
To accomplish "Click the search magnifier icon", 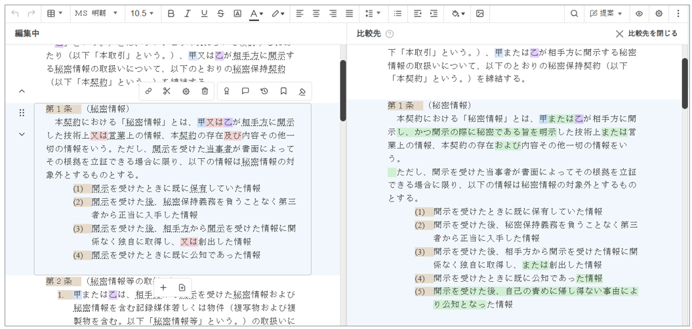I will [x=574, y=13].
